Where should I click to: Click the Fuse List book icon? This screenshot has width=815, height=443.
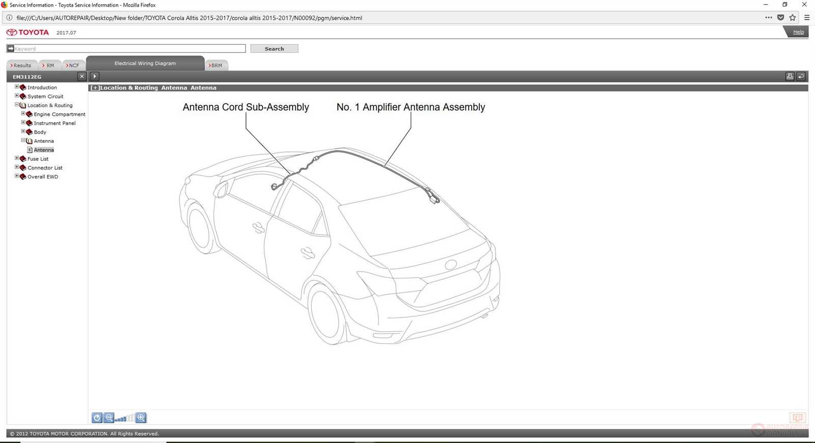coord(23,159)
